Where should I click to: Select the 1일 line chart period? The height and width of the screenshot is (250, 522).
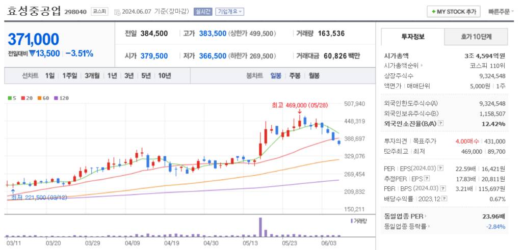[x=49, y=75]
